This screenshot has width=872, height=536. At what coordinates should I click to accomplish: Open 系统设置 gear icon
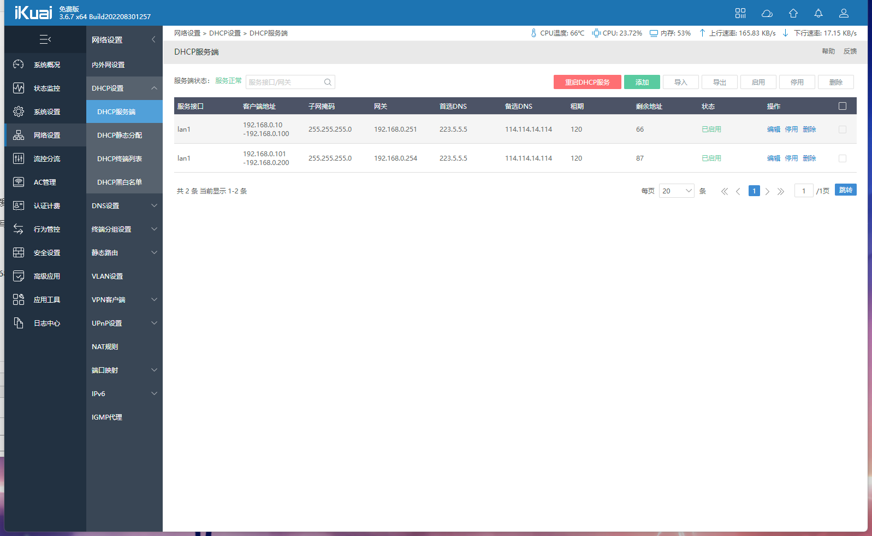19,111
